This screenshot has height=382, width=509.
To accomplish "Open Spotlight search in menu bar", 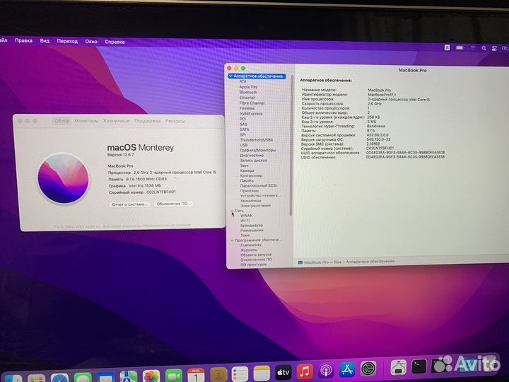I will click(484, 48).
